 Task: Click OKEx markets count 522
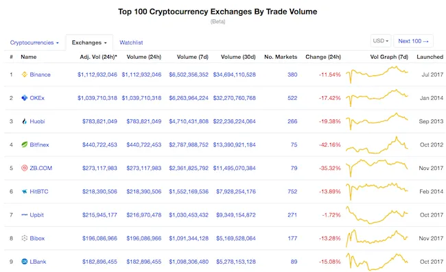pyautogui.click(x=292, y=98)
